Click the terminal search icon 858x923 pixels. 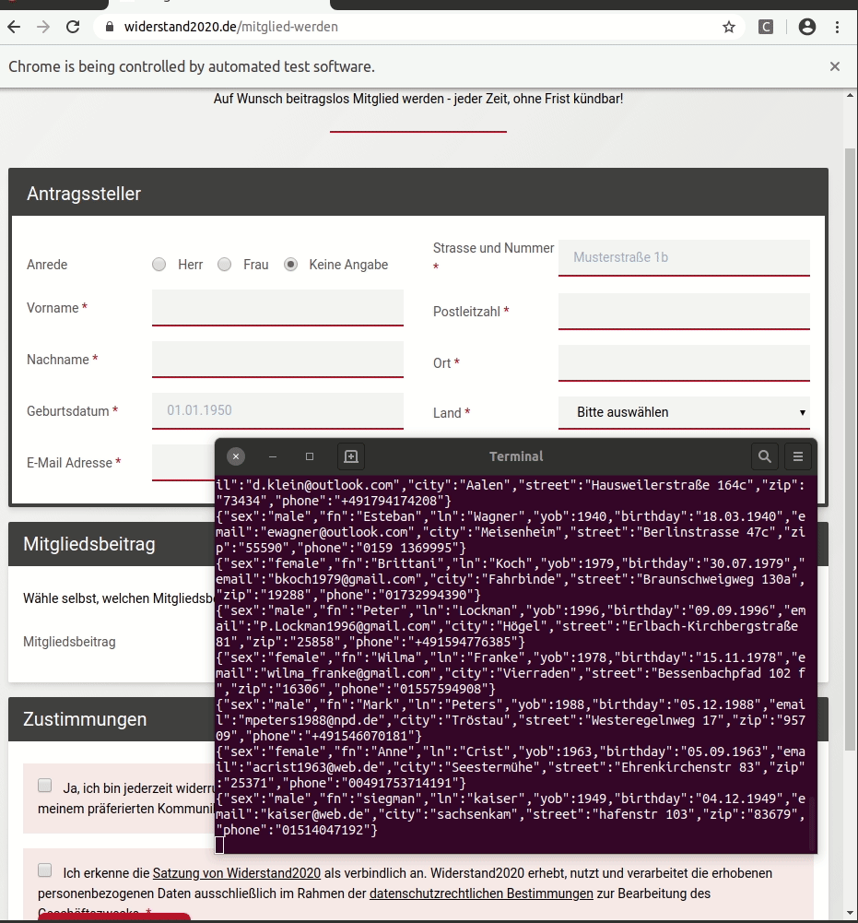coord(764,456)
